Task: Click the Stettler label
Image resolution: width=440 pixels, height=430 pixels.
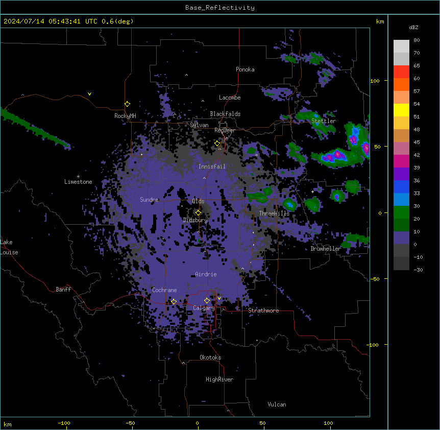Action: tap(324, 121)
